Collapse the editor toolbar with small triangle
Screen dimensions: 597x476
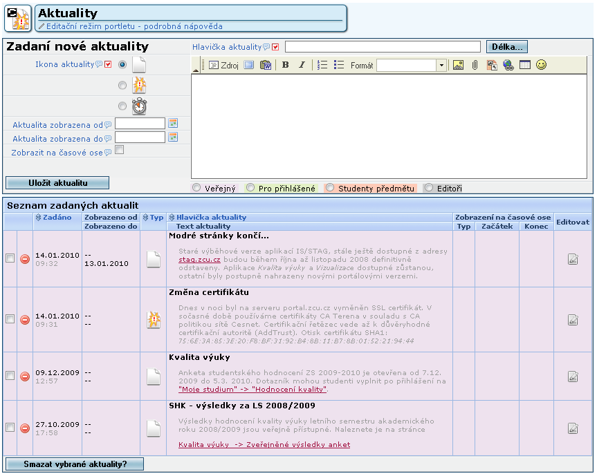coord(196,70)
